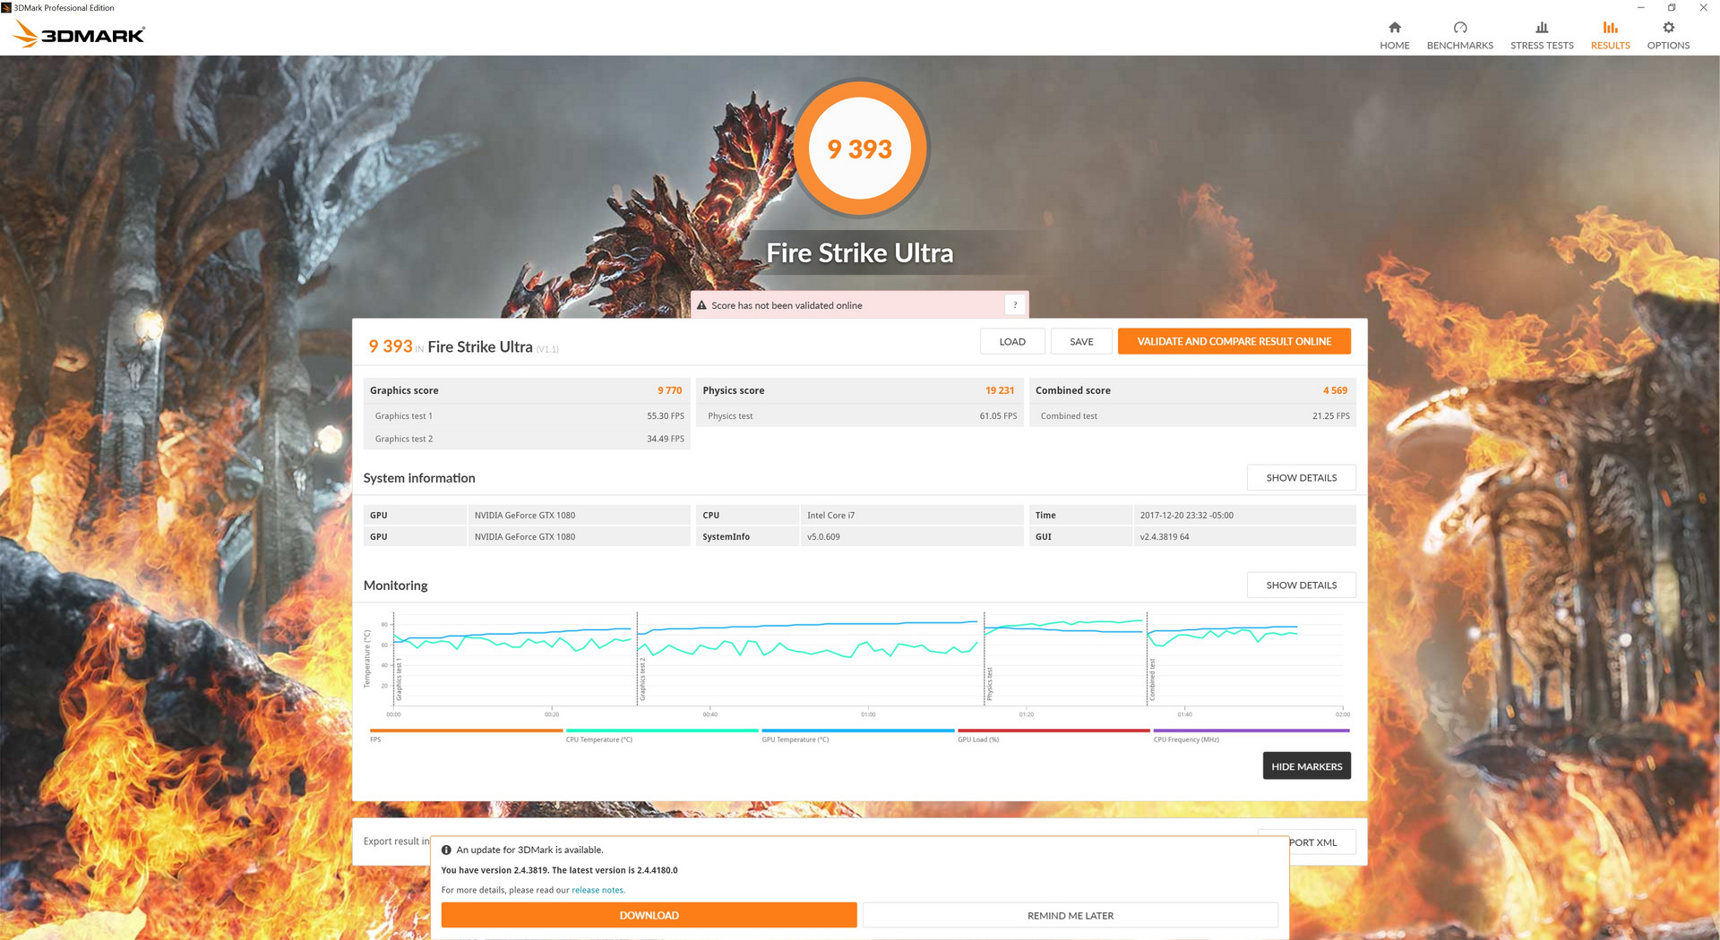Click the 3DMark logo
1720x940 pixels.
click(x=79, y=34)
